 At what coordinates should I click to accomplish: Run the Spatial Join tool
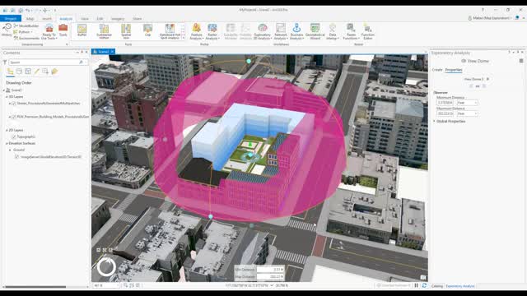click(x=126, y=31)
